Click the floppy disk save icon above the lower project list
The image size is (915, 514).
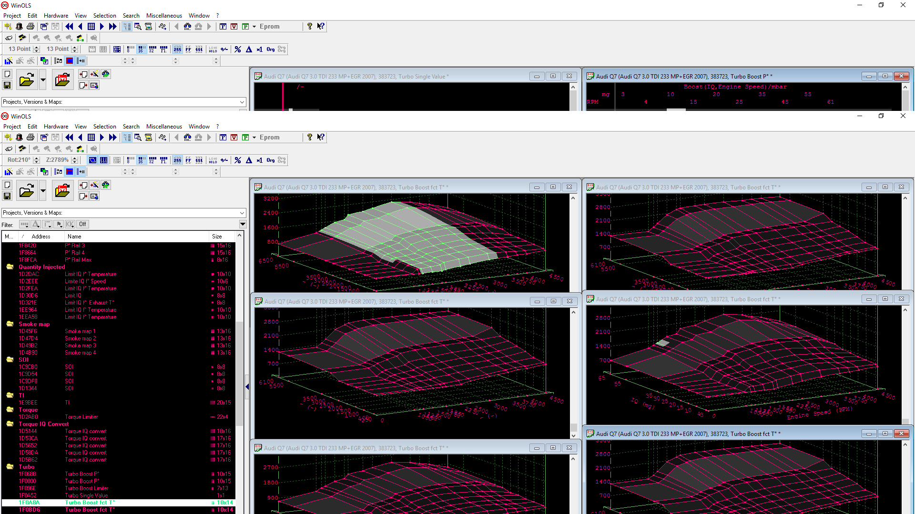7,196
